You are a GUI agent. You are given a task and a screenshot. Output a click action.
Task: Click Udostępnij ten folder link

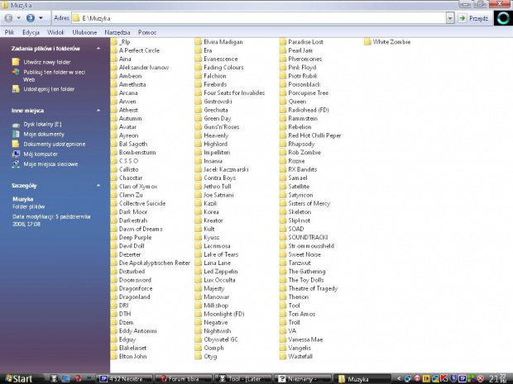[x=49, y=89]
